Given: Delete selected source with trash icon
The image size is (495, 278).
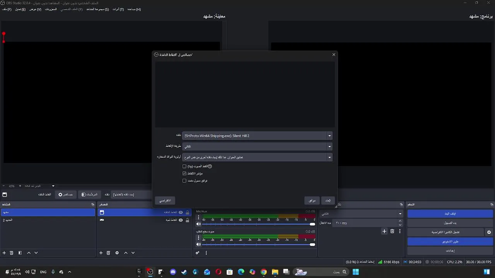Looking at the screenshot, I should (x=108, y=253).
